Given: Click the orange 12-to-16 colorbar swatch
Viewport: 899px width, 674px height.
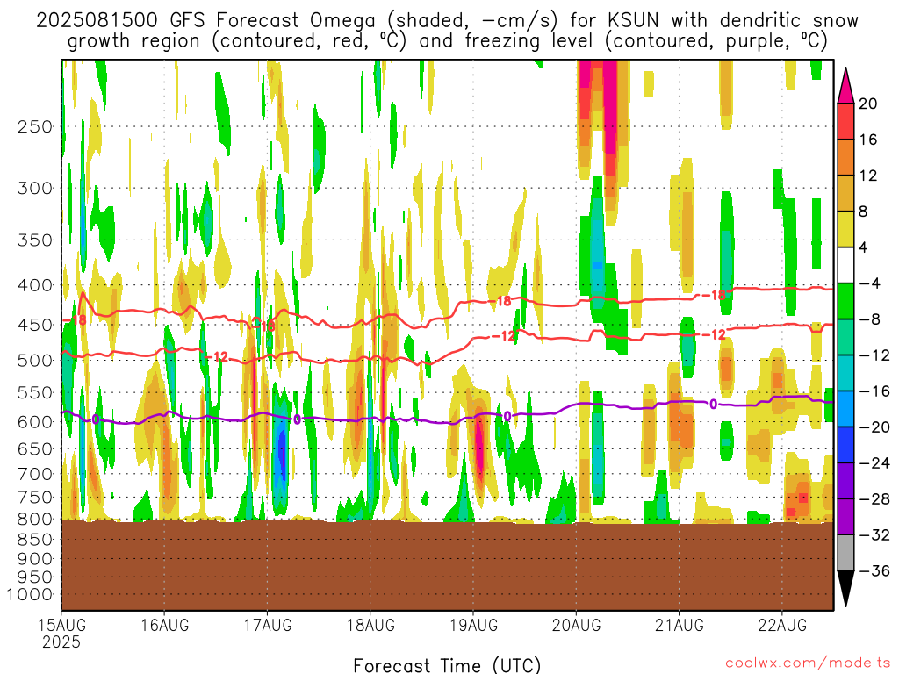Looking at the screenshot, I should tap(845, 157).
